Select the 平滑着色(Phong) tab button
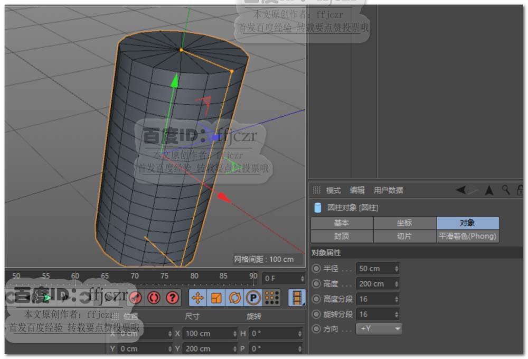Viewport: 528px width, 359px height. (x=467, y=236)
